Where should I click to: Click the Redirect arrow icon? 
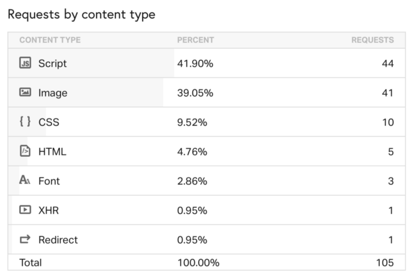25,239
